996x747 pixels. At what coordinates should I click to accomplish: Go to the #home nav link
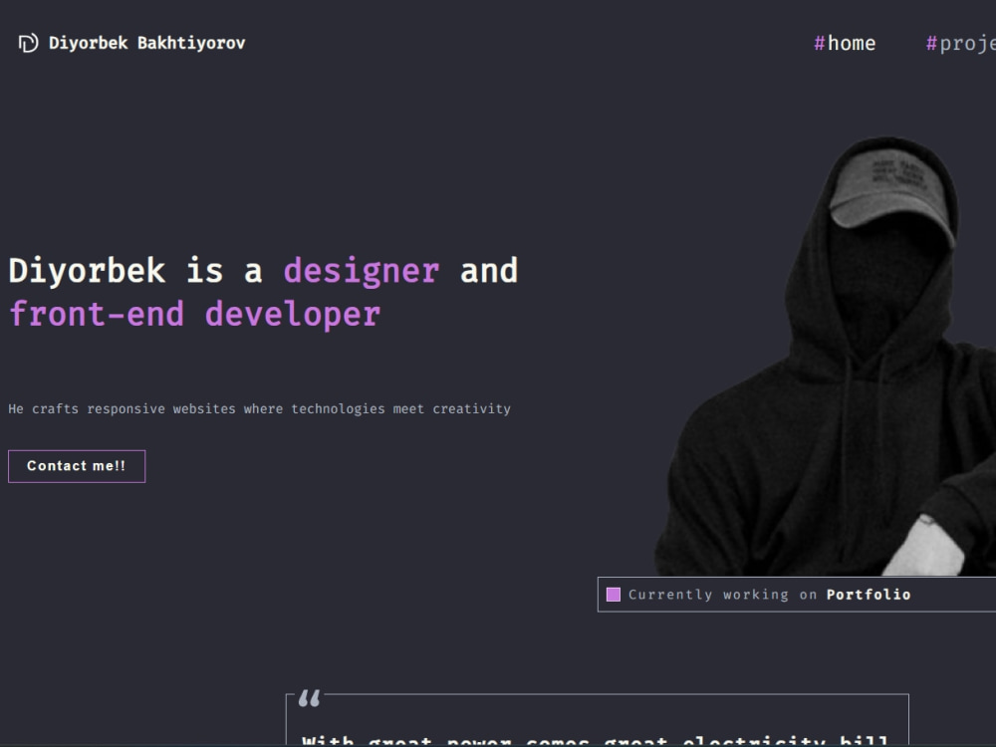[x=845, y=43]
